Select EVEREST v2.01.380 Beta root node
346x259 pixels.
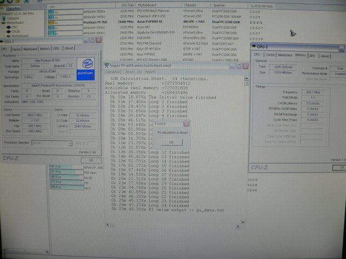click(x=18, y=13)
